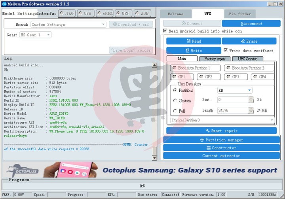Open the Partition manager

coord(221,140)
